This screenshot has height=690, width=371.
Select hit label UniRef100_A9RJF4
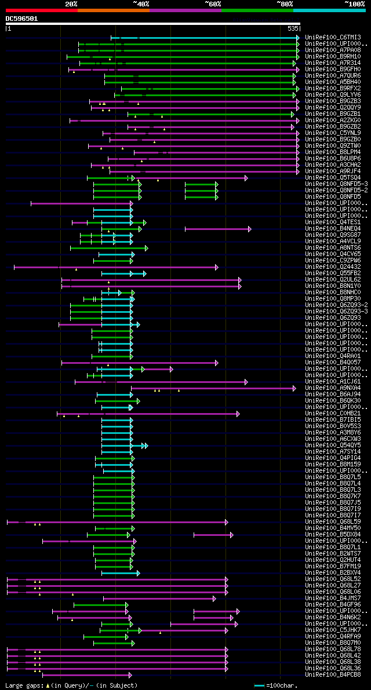[333, 171]
